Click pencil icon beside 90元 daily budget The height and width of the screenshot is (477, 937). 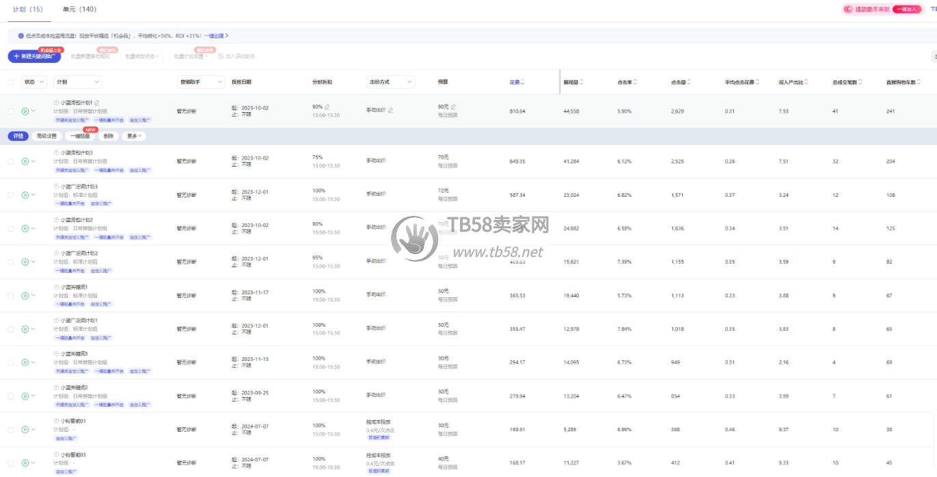[453, 107]
